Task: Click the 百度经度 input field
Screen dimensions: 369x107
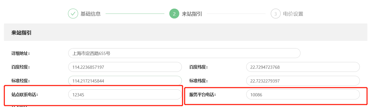Action: [x=125, y=67]
